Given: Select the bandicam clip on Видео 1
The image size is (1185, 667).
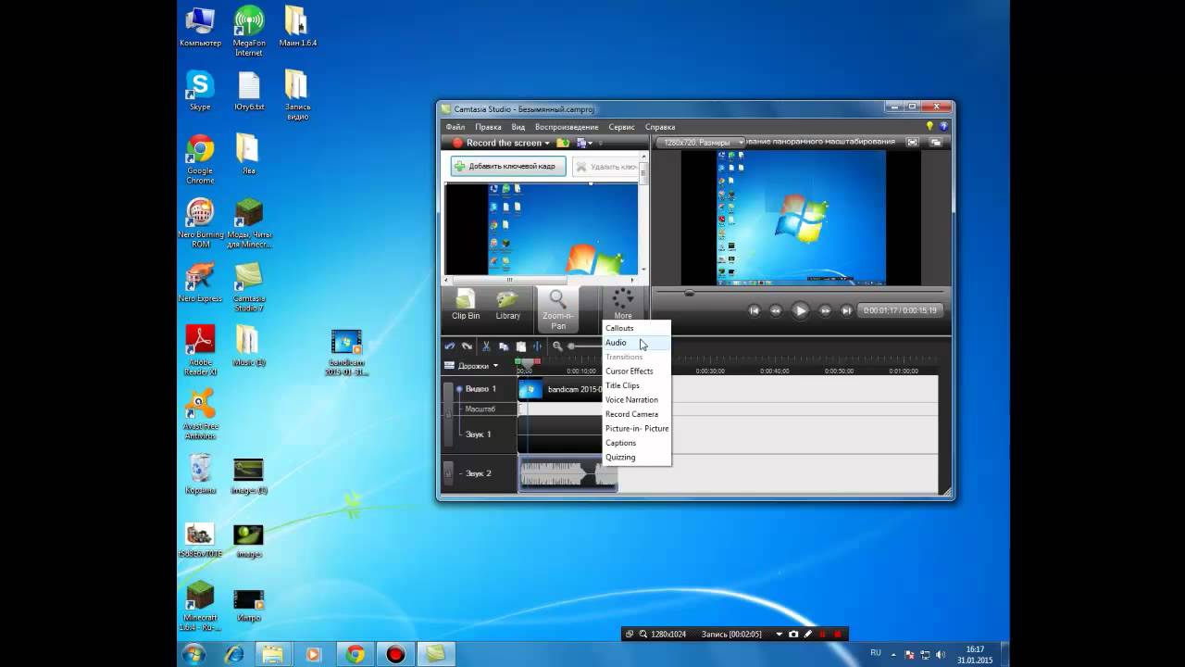Looking at the screenshot, I should [560, 389].
